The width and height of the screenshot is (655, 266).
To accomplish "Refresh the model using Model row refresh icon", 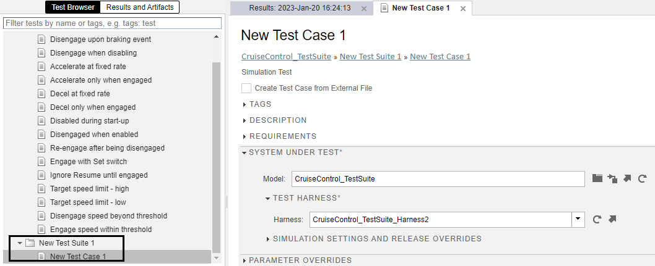I will 643,179.
